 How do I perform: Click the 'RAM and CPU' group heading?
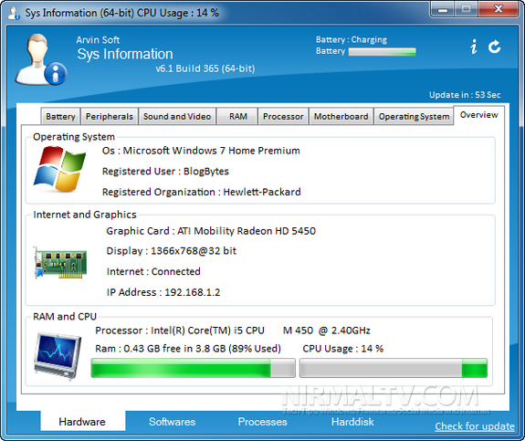point(65,317)
